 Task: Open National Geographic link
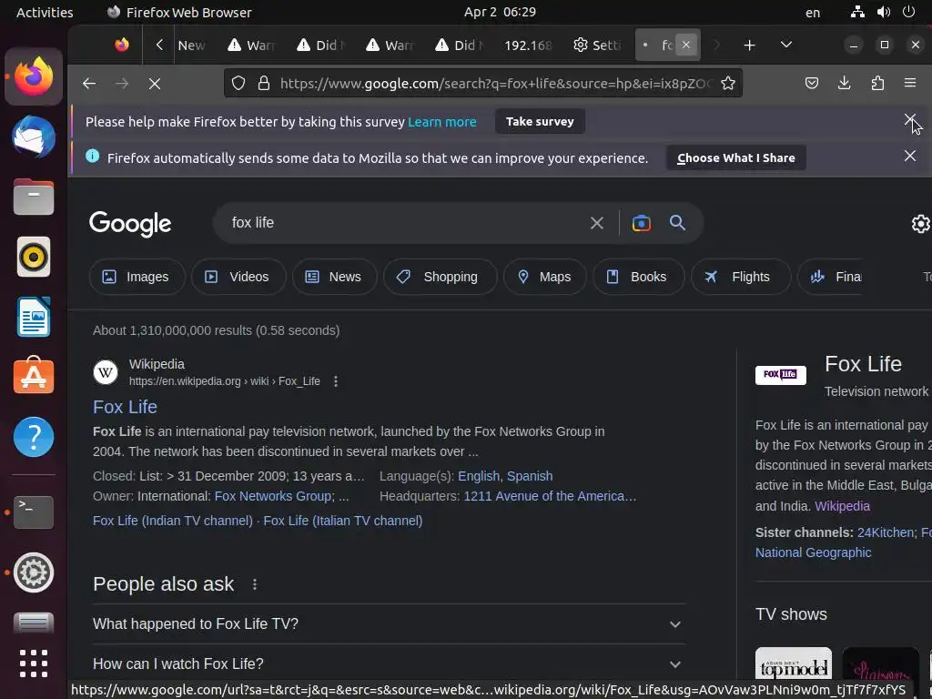[813, 552]
